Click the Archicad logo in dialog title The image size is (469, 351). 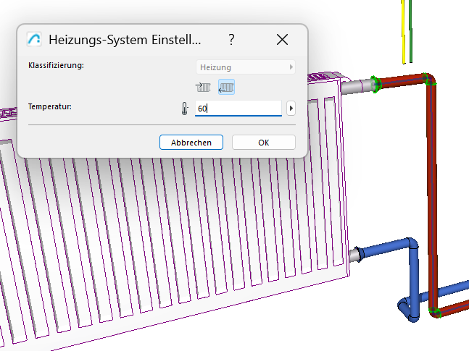tap(34, 39)
